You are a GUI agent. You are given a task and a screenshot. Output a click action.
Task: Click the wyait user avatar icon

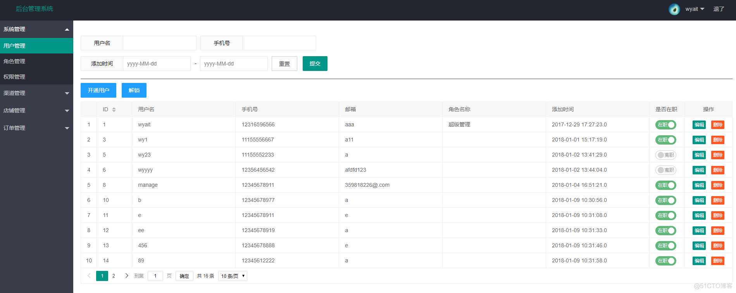[674, 9]
